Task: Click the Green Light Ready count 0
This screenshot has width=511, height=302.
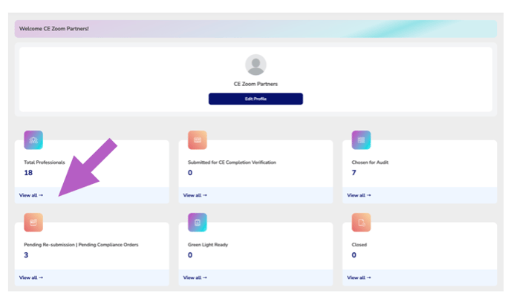Action: (190, 255)
